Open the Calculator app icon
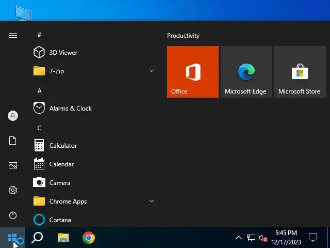 (x=39, y=145)
